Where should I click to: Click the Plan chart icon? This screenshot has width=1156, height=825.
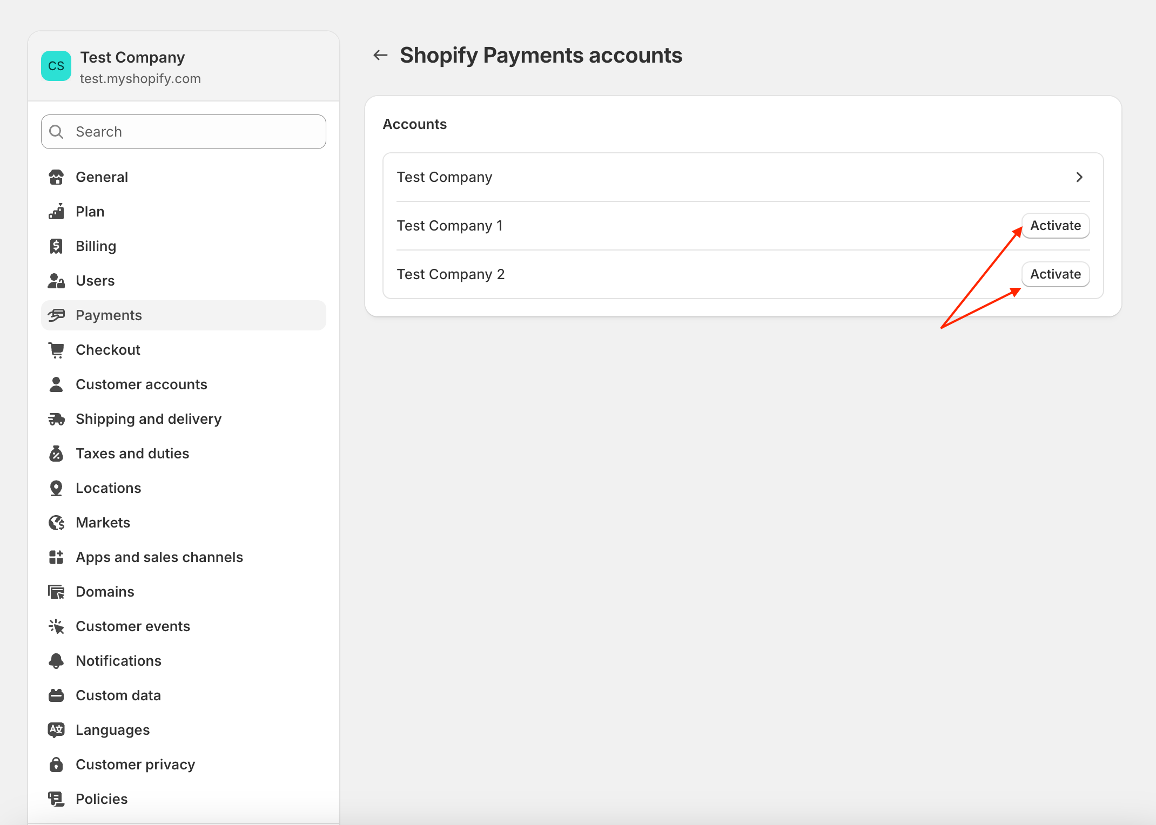(56, 212)
